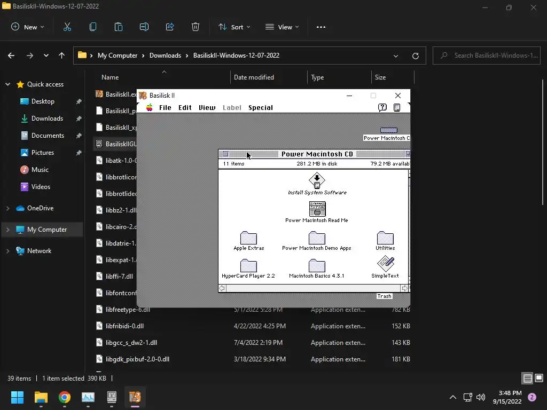The width and height of the screenshot is (547, 410).
Task: Click the Power Macintosh CD window close box
Action: click(226, 154)
